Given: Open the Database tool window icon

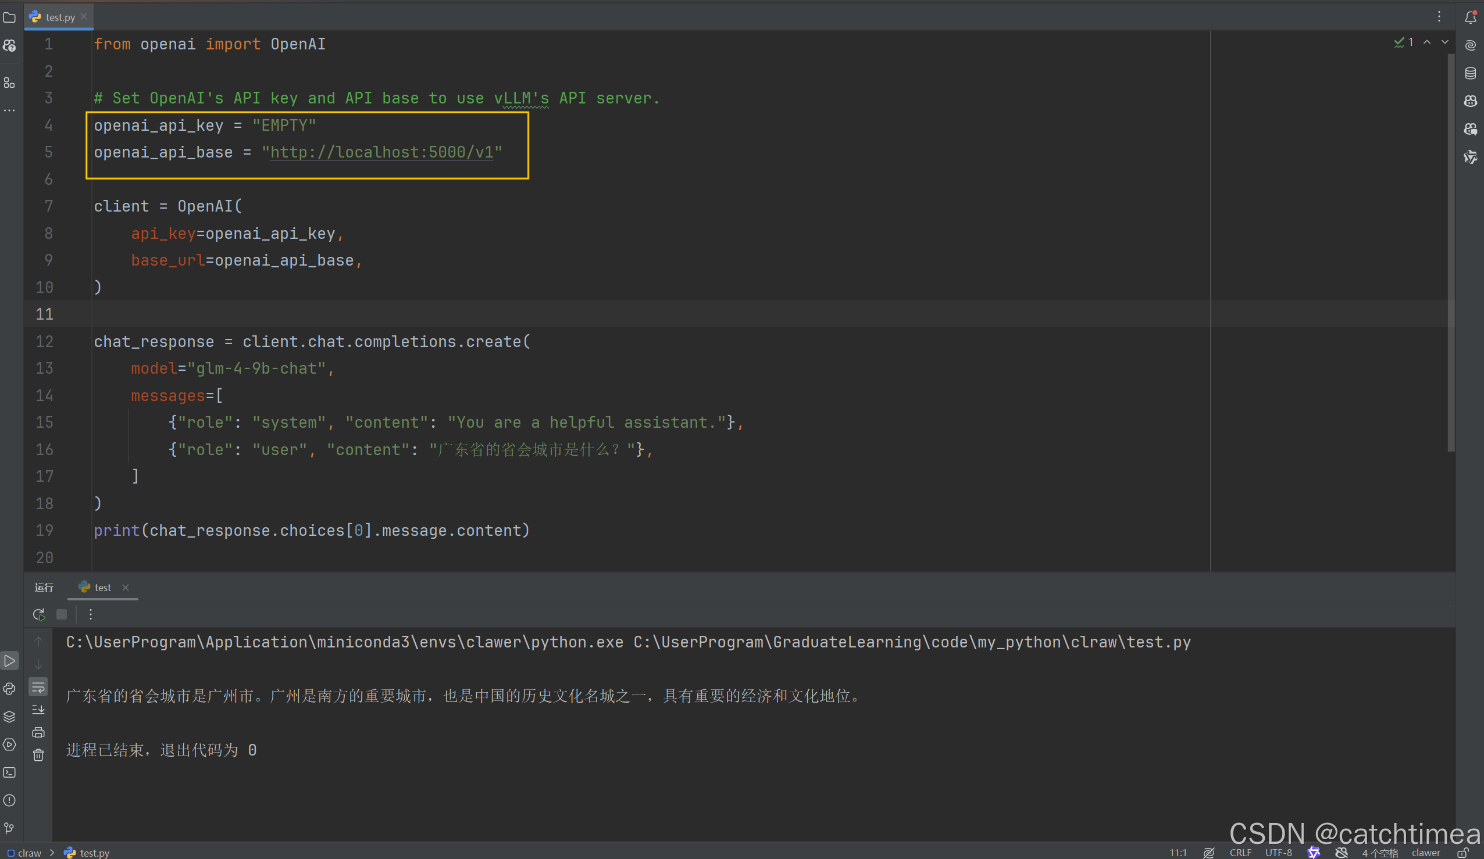Looking at the screenshot, I should click(x=1471, y=74).
